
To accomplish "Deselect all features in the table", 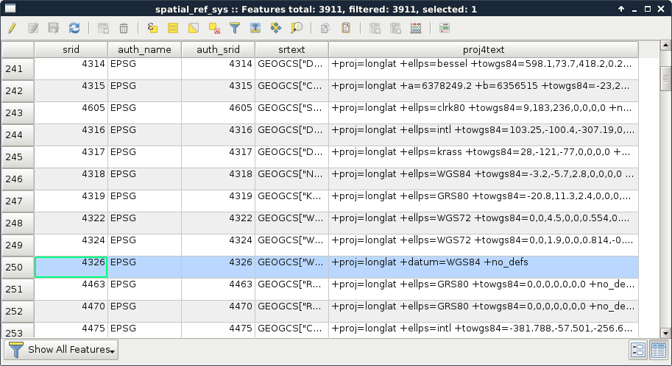I will point(214,28).
